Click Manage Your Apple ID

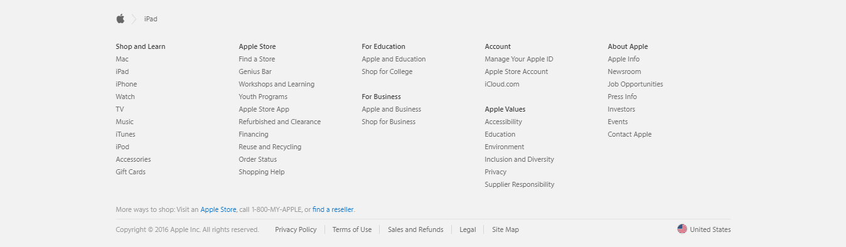point(519,59)
